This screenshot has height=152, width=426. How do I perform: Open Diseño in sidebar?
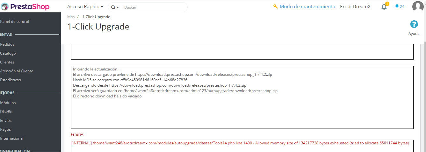tap(6, 112)
